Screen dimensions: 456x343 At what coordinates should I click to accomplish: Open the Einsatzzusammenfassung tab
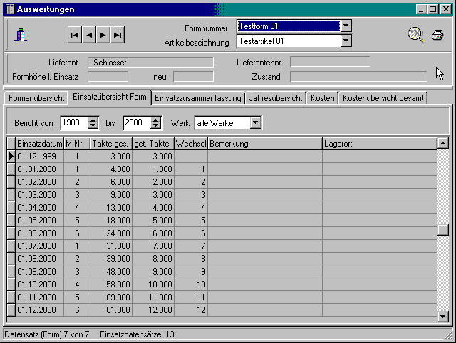pyautogui.click(x=198, y=97)
